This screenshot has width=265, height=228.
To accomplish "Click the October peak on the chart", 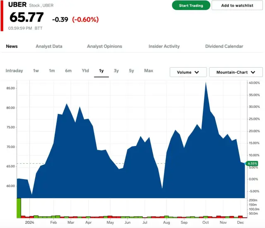I will pos(205,83).
